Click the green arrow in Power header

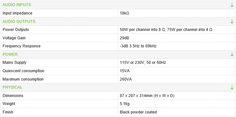point(232,54)
